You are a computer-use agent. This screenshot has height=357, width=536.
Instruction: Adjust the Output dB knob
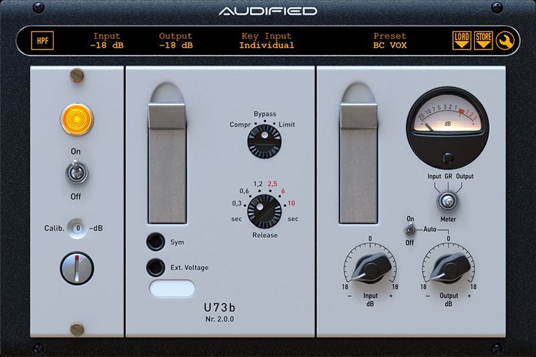coord(449,269)
